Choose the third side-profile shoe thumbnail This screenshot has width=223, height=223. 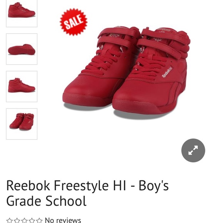22,87
